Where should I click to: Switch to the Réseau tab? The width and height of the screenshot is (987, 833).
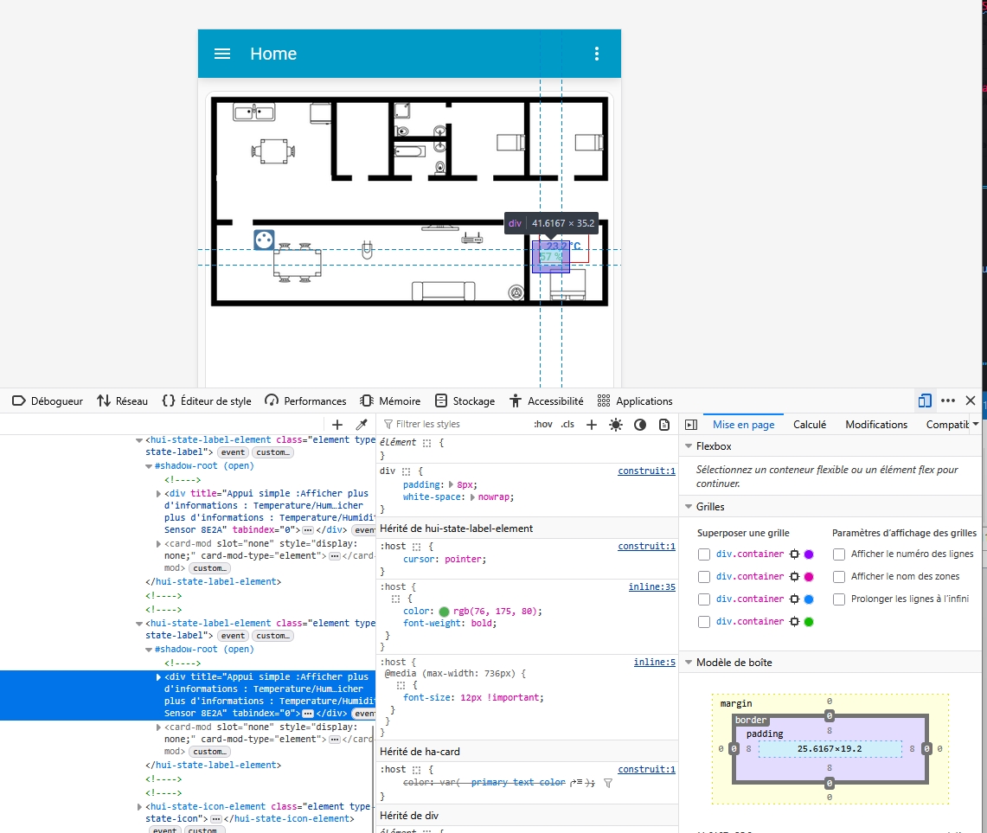[122, 401]
